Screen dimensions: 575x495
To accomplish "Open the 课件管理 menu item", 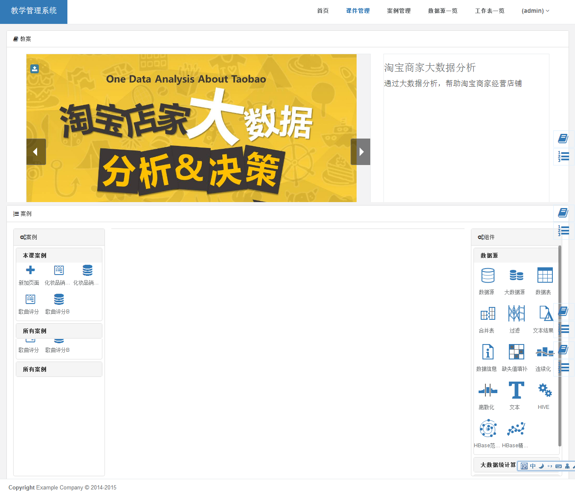I will tap(358, 11).
